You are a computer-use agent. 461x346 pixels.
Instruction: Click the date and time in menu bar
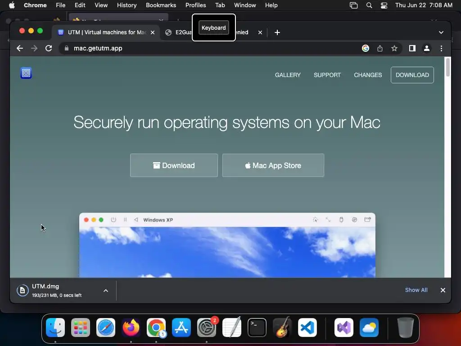[x=424, y=5]
